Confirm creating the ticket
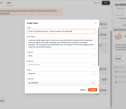The height and width of the screenshot is (109, 126). coord(93,90)
